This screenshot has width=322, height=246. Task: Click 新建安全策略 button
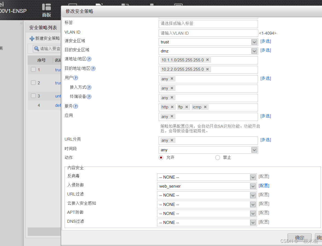pyautogui.click(x=45, y=38)
